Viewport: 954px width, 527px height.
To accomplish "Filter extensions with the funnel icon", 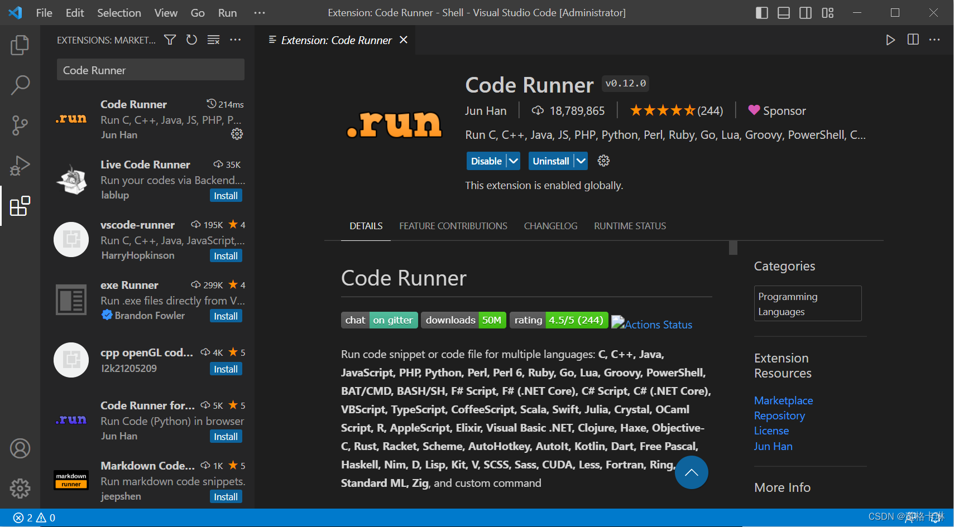I will pos(170,40).
